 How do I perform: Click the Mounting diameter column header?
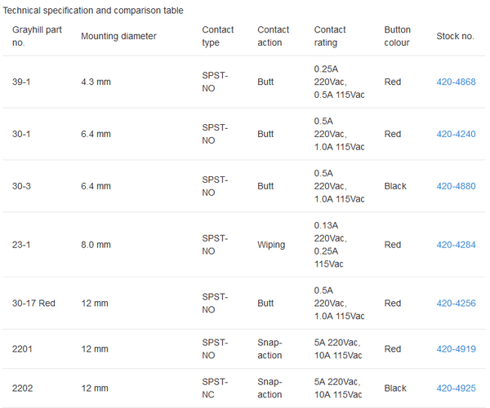pyautogui.click(x=118, y=36)
